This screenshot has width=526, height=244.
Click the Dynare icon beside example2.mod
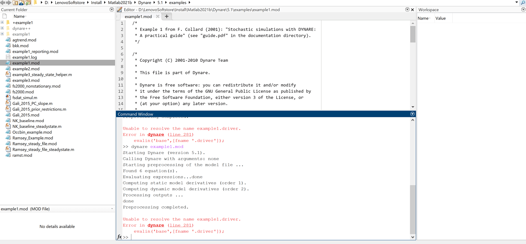[8, 69]
